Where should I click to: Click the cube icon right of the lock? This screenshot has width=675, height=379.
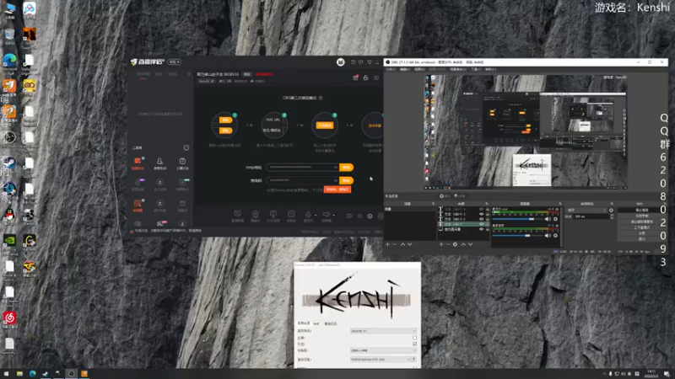pyautogui.click(x=376, y=77)
